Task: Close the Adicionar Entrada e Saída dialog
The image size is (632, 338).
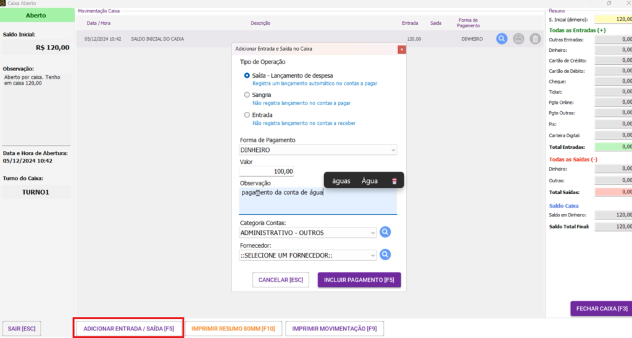Action: [x=402, y=49]
